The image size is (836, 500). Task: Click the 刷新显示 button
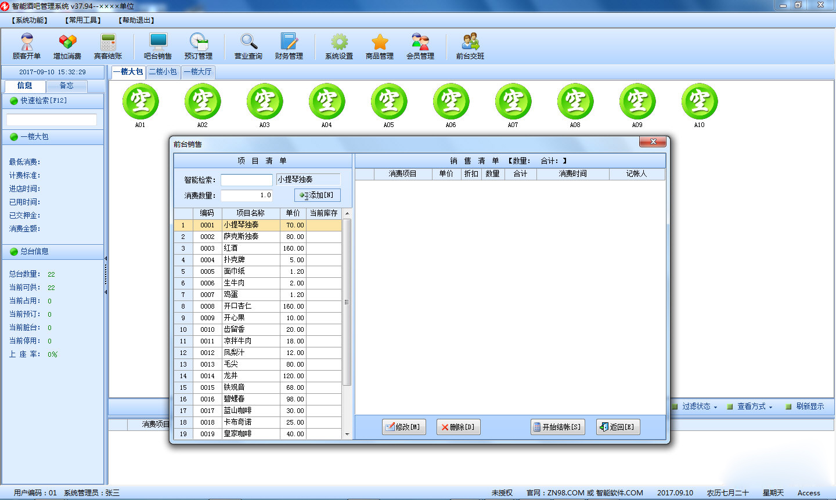(x=805, y=407)
